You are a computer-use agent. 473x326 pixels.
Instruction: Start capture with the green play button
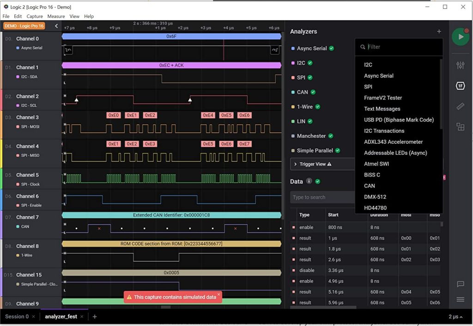coord(461,37)
